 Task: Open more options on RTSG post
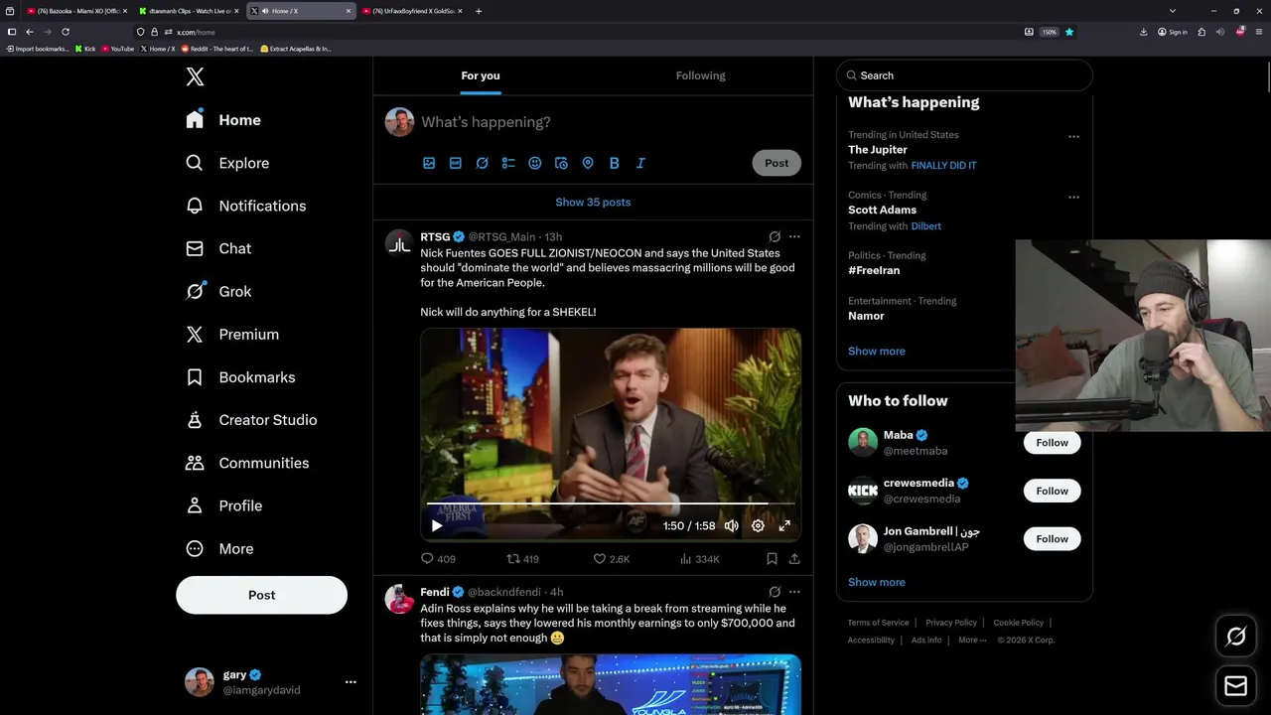point(794,237)
